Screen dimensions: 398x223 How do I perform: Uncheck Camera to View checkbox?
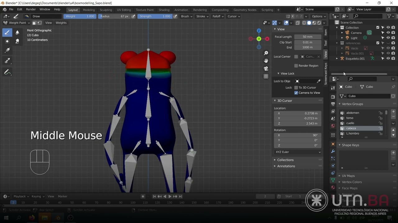click(296, 93)
